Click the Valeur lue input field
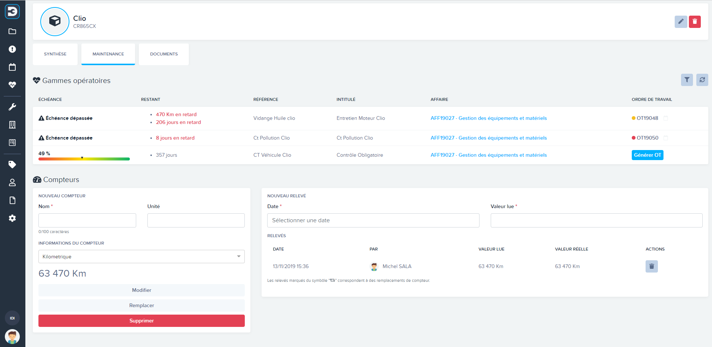Image resolution: width=712 pixels, height=347 pixels. pyautogui.click(x=596, y=220)
